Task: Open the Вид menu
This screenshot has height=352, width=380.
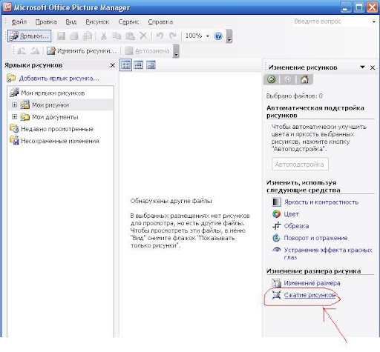Action: tap(71, 22)
